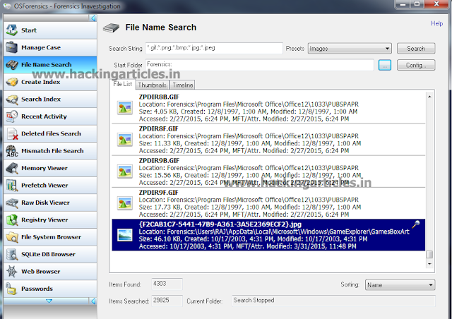The width and height of the screenshot is (452, 319).
Task: Select the ZPDIR8B.GIF file name
Action: (159, 97)
